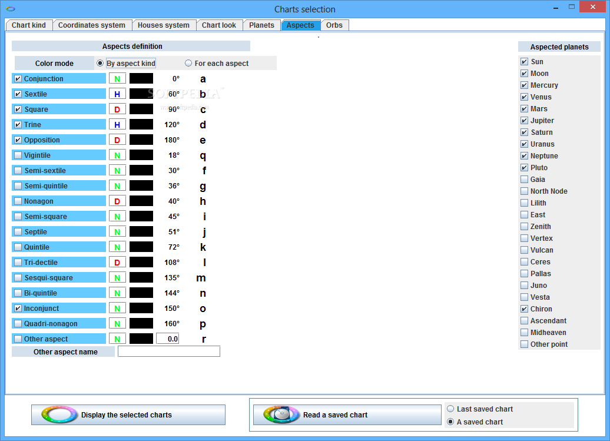Click the N nature button for Vigintile
Image resolution: width=610 pixels, height=441 pixels.
[117, 155]
